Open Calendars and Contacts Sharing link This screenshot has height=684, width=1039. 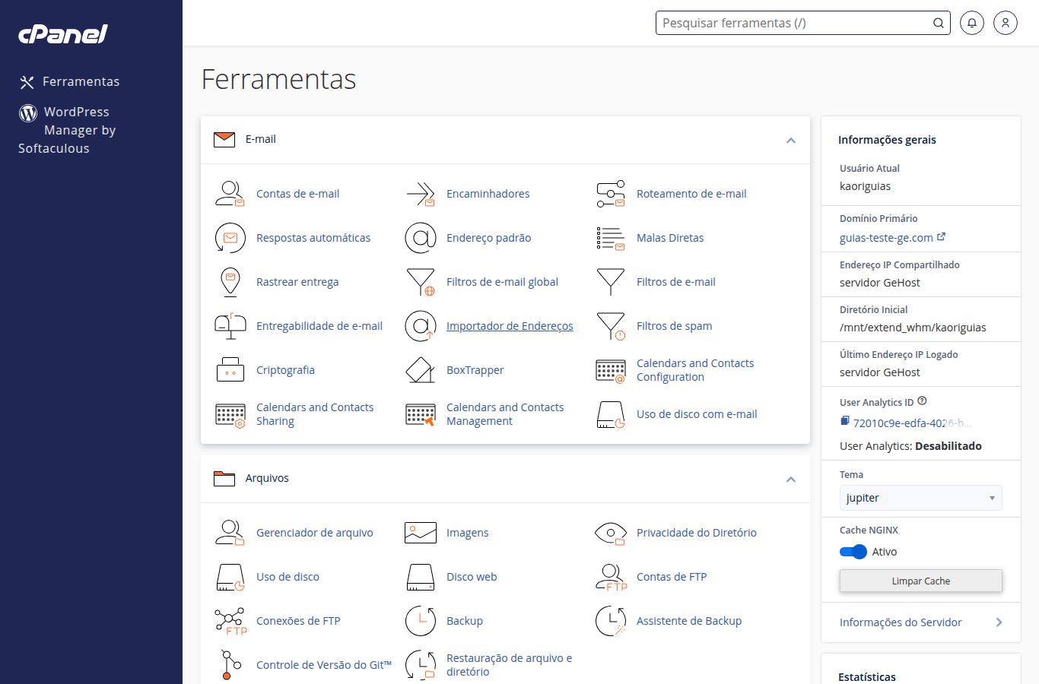pyautogui.click(x=315, y=414)
